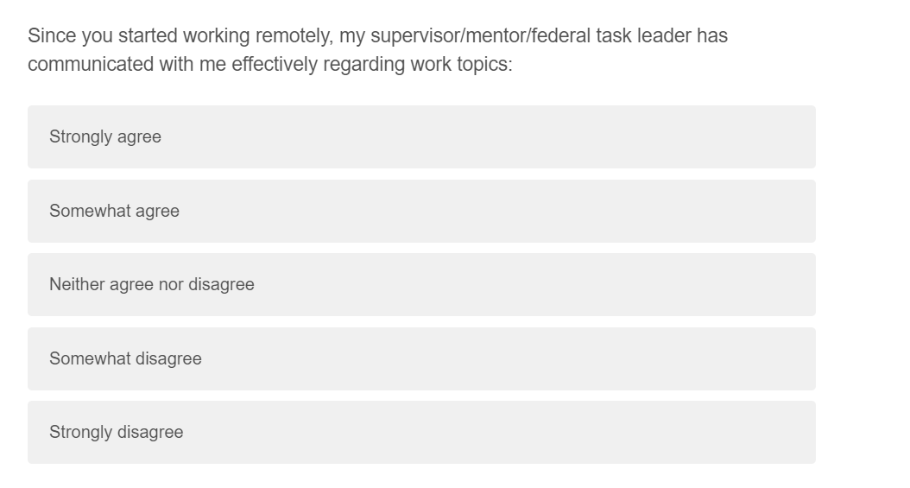Click the 'Strongly disagree' label text
Viewport: 910px width, 488px height.
pyautogui.click(x=116, y=432)
